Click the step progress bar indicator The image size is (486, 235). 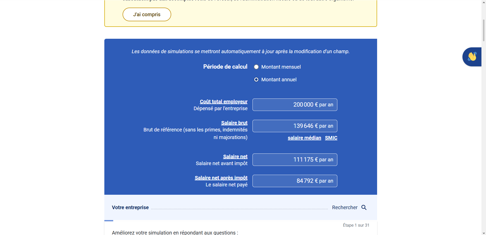tap(109, 221)
